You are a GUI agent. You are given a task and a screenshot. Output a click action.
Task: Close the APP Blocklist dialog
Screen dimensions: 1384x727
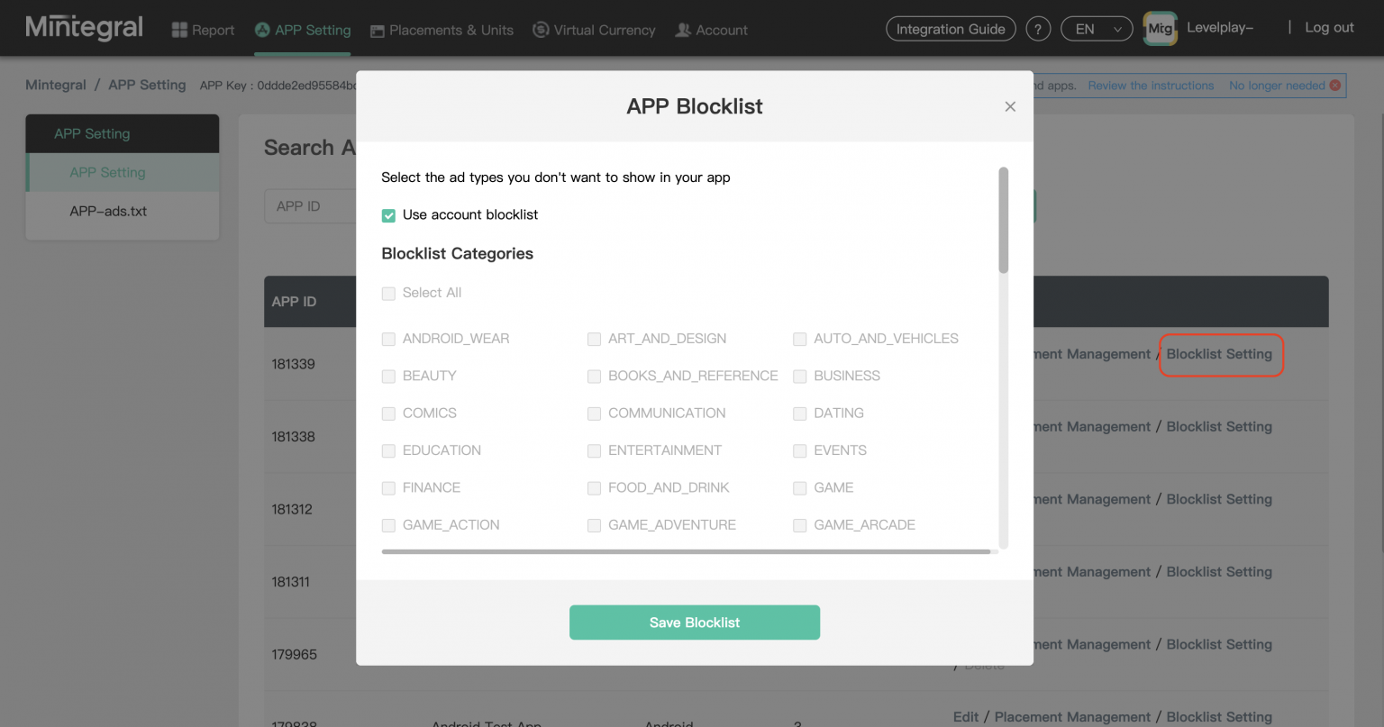(1010, 105)
